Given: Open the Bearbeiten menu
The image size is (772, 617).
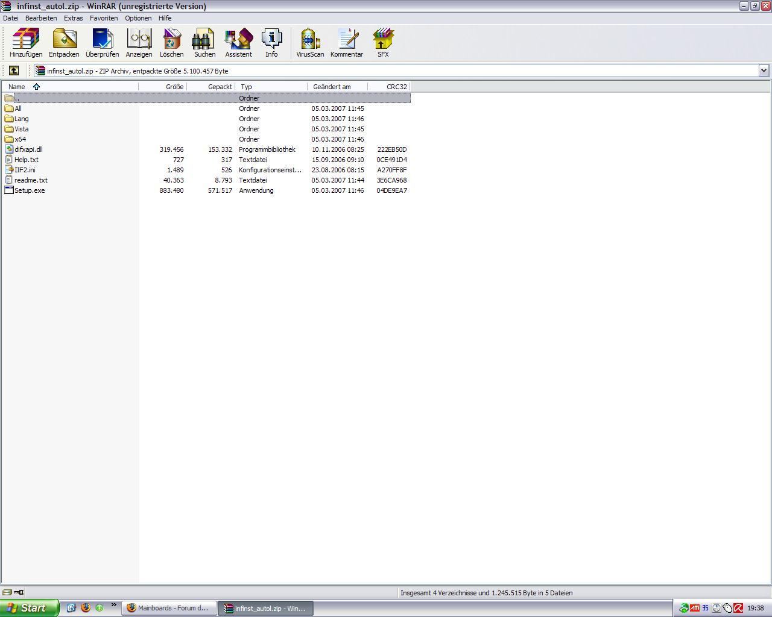Looking at the screenshot, I should pos(41,18).
